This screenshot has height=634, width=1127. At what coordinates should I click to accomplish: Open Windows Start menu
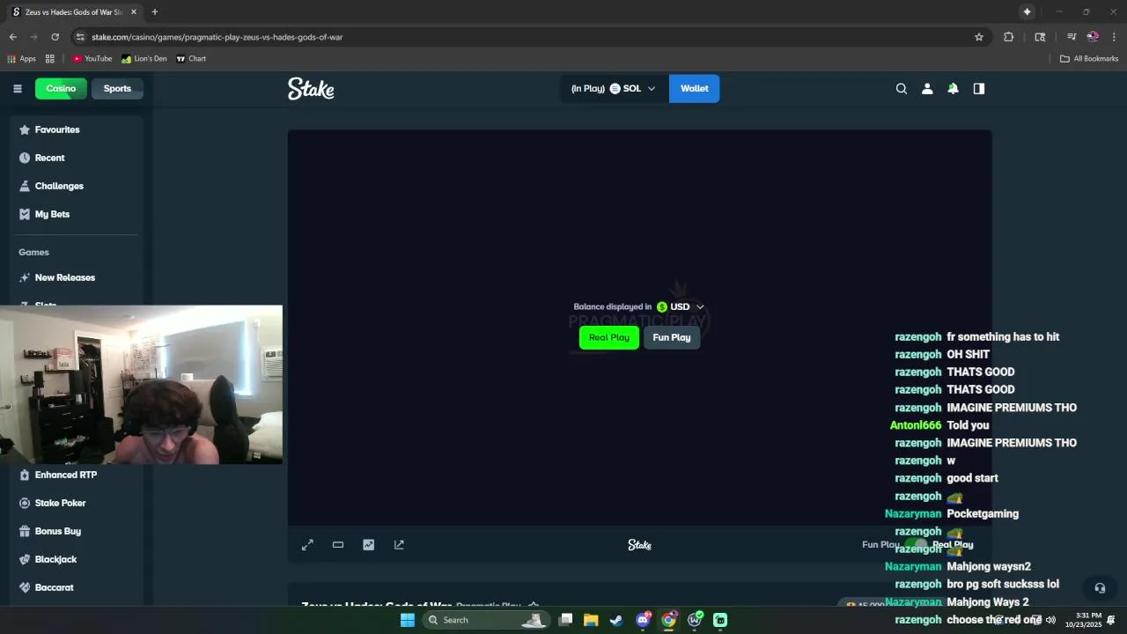(407, 620)
